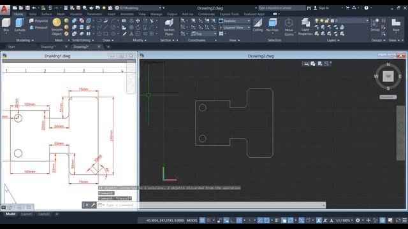The height and width of the screenshot is (229, 408).
Task: Select the Extrude tool
Action: (x=20, y=25)
